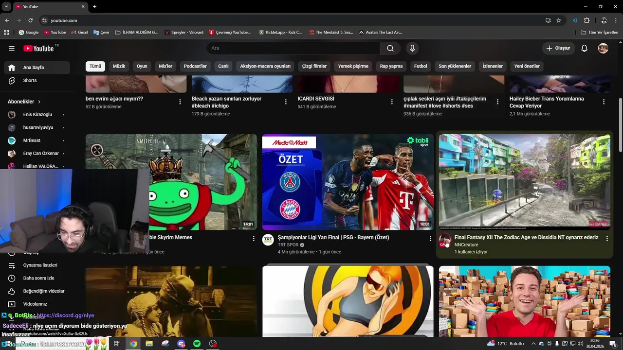623x350 pixels.
Task: Activate voice search microphone
Action: pyautogui.click(x=412, y=48)
